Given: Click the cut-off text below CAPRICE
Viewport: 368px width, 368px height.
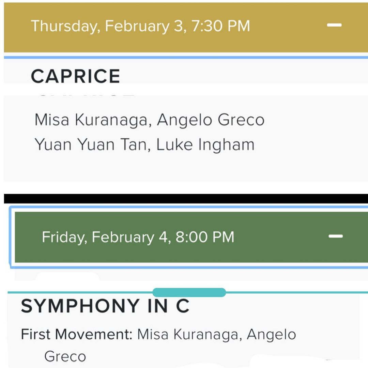Looking at the screenshot, I should (x=85, y=95).
